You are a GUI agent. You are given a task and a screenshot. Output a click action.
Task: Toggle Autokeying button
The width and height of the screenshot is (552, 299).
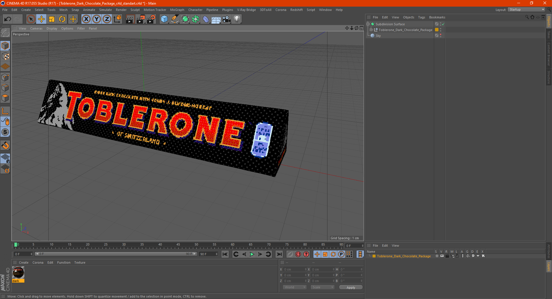coord(298,254)
